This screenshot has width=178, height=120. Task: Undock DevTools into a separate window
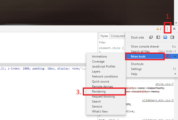(x=151, y=37)
